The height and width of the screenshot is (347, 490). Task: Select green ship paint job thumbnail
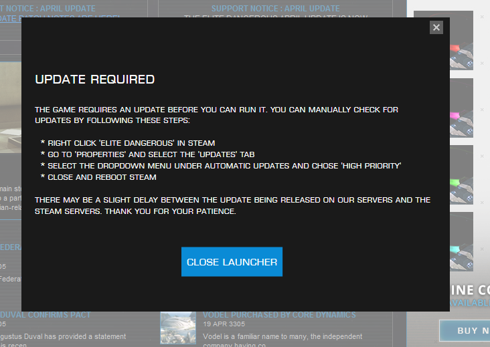tap(462, 175)
